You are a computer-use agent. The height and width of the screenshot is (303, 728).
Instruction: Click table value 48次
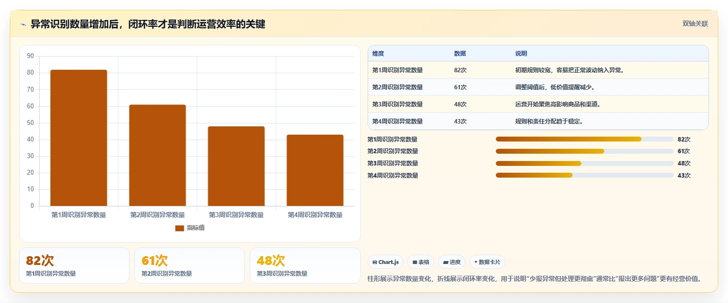pyautogui.click(x=460, y=104)
